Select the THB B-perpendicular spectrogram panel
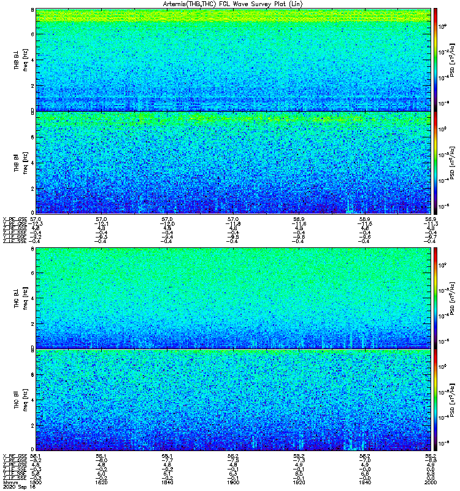460x491 pixels. coord(234,60)
